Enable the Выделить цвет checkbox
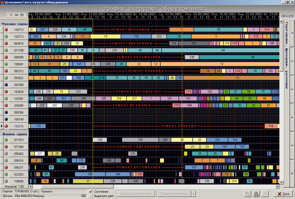Screen dimensions: 295x199 coord(91,196)
